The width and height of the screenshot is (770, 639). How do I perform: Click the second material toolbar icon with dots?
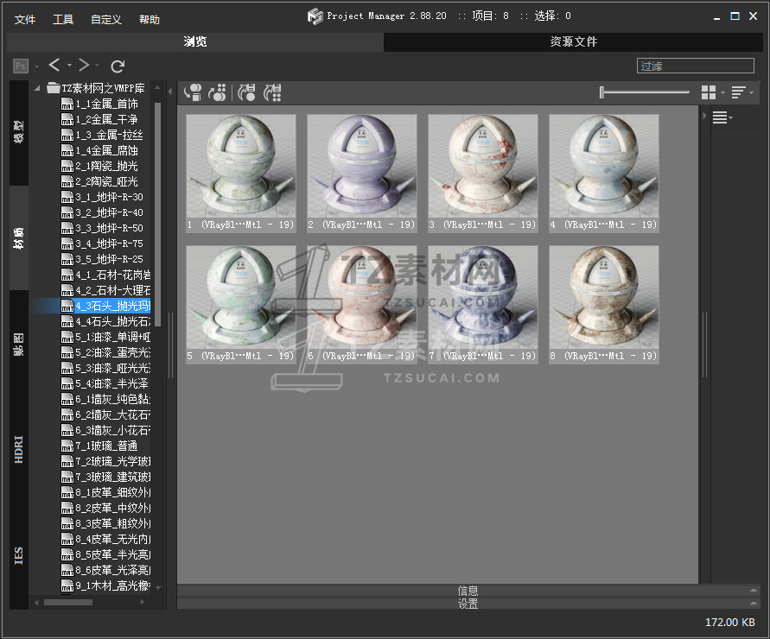point(219,92)
